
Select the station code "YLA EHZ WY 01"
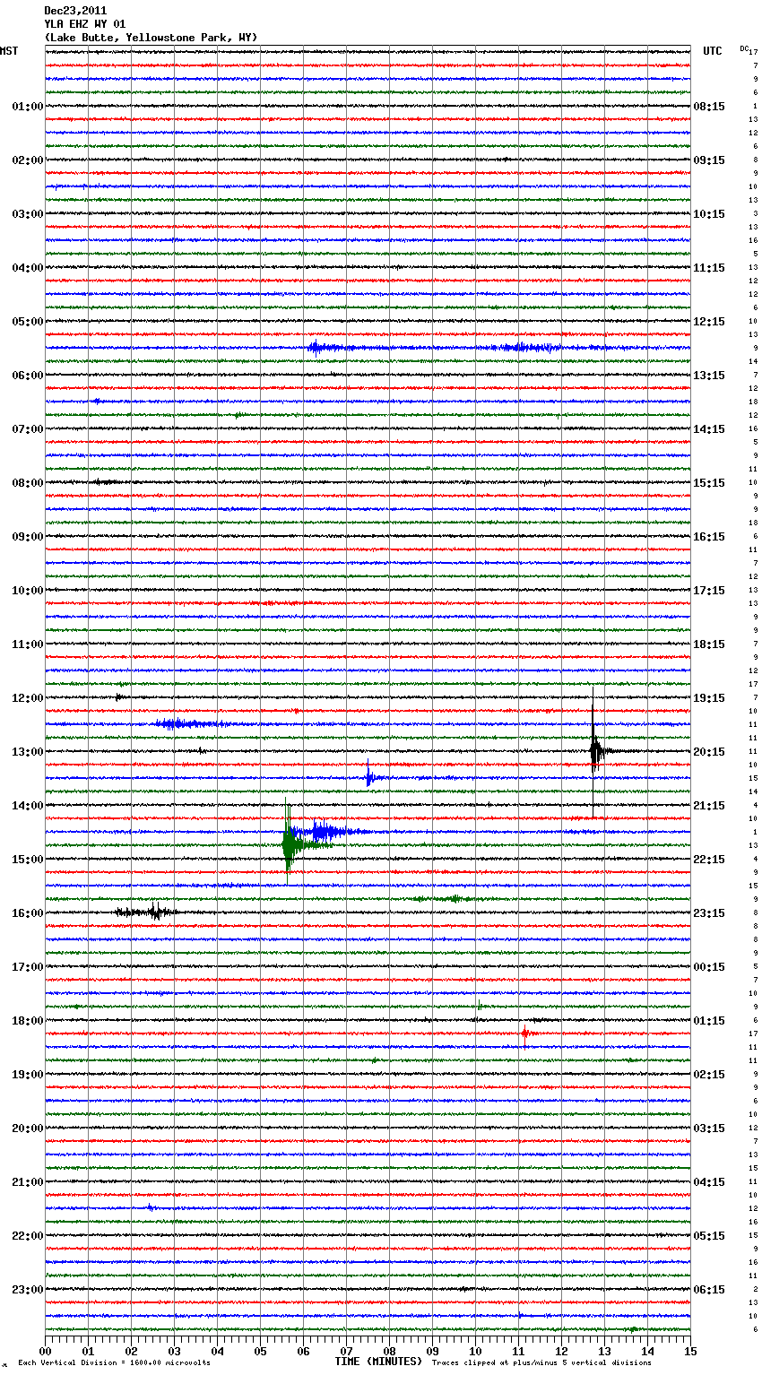pos(84,24)
